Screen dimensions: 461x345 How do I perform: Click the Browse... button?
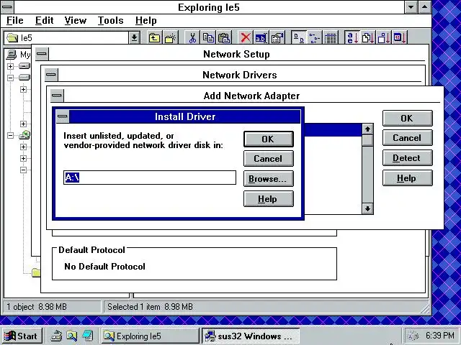[269, 179]
